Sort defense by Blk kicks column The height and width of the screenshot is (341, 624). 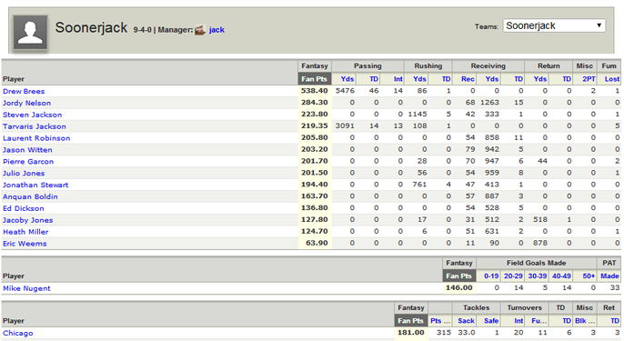coord(585,321)
